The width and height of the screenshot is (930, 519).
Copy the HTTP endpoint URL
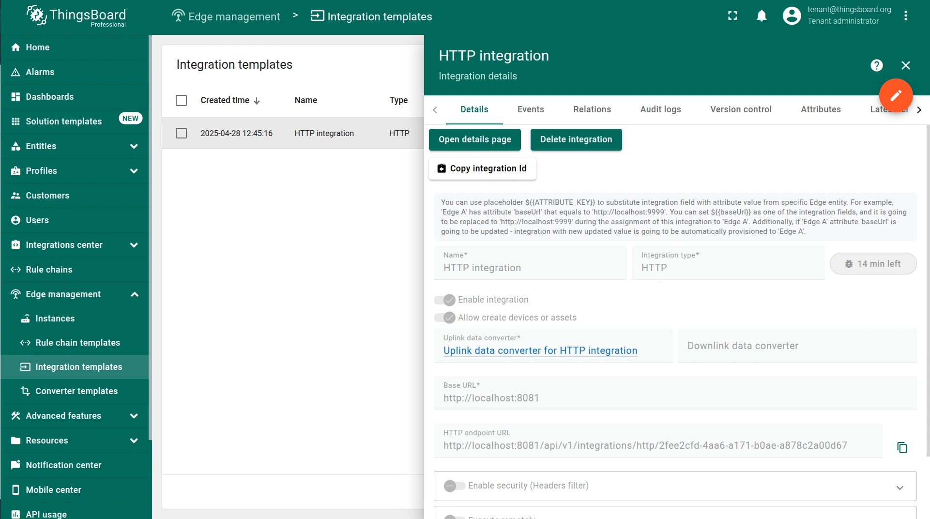[x=902, y=447]
